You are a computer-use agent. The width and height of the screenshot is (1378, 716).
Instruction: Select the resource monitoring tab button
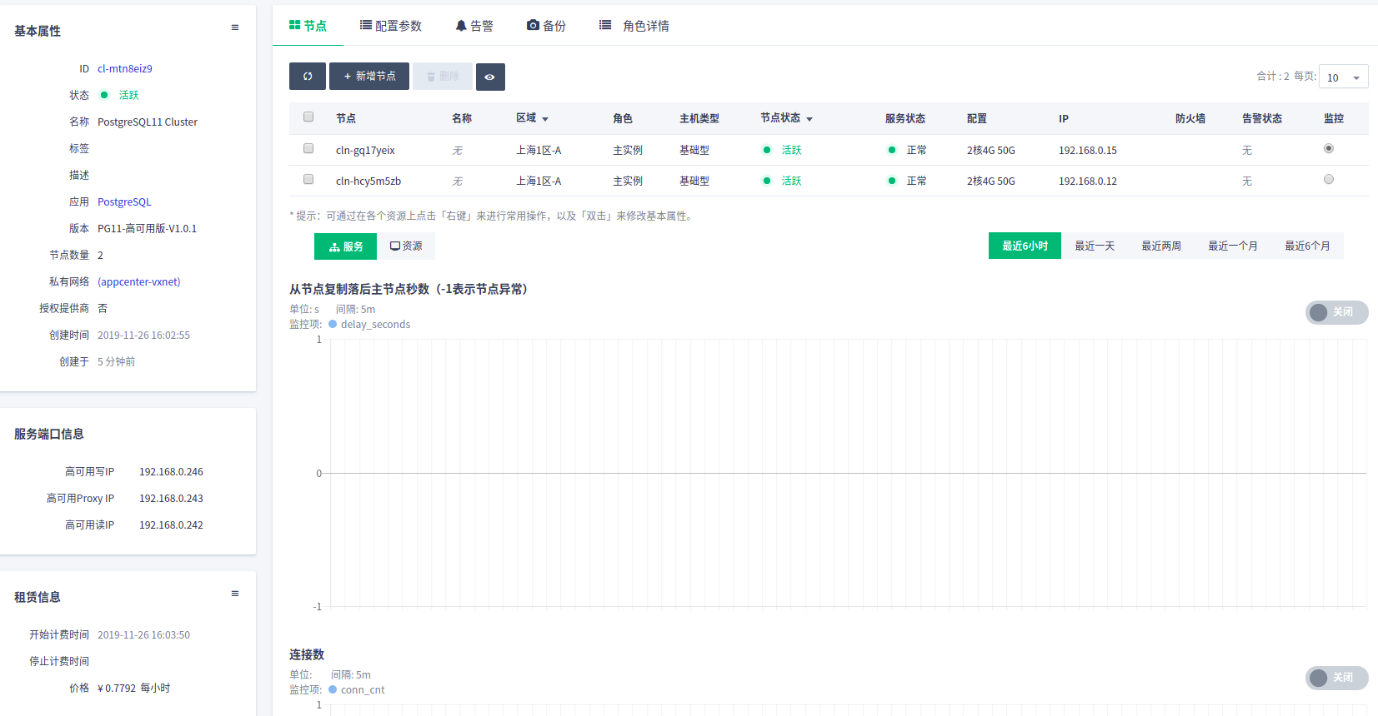(x=406, y=246)
